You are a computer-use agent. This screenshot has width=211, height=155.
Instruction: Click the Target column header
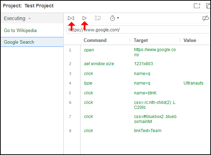[x=141, y=40]
